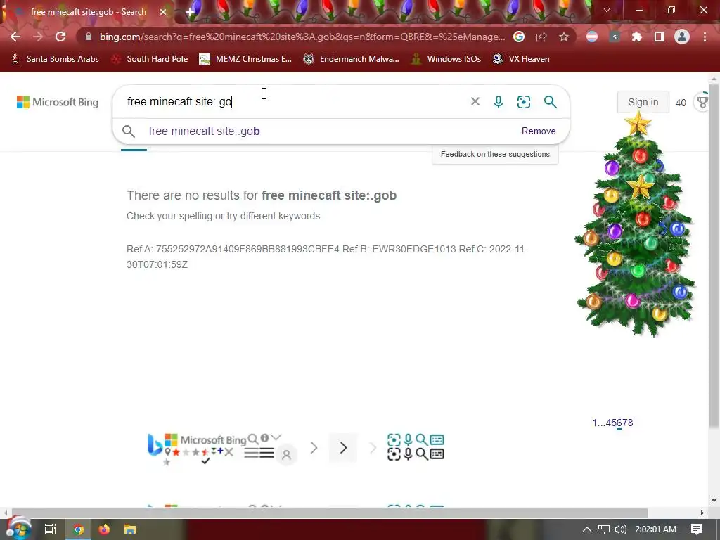The width and height of the screenshot is (720, 540).
Task: Share this page from the address bar
Action: pos(541,37)
